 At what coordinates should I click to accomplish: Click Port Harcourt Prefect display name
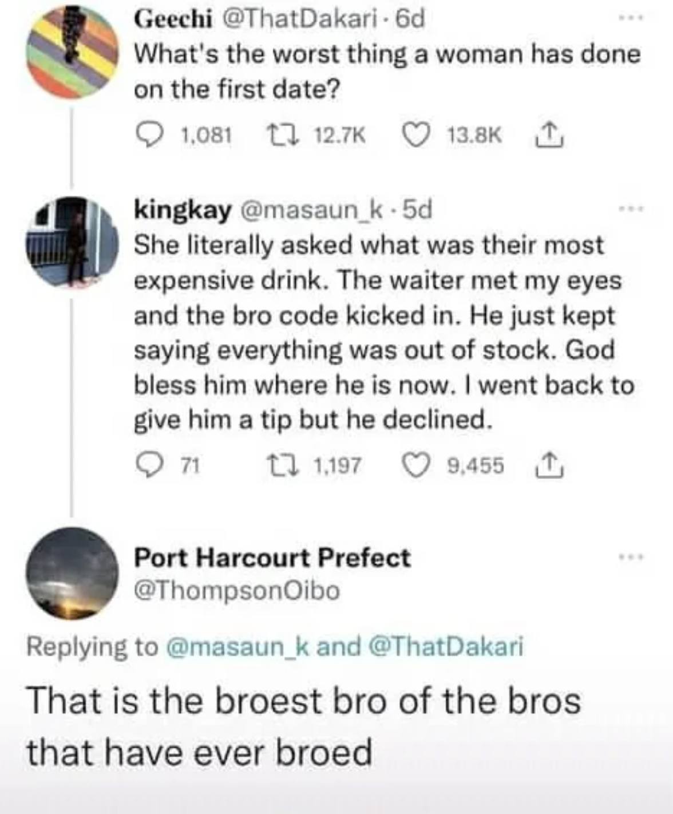tap(272, 558)
